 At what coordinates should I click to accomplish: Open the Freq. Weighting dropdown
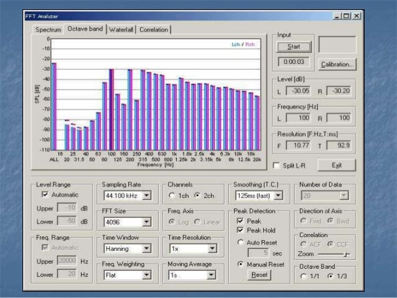(x=146, y=274)
